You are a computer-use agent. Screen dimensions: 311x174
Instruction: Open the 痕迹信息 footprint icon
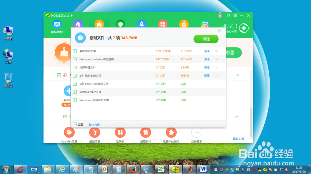(x=95, y=132)
